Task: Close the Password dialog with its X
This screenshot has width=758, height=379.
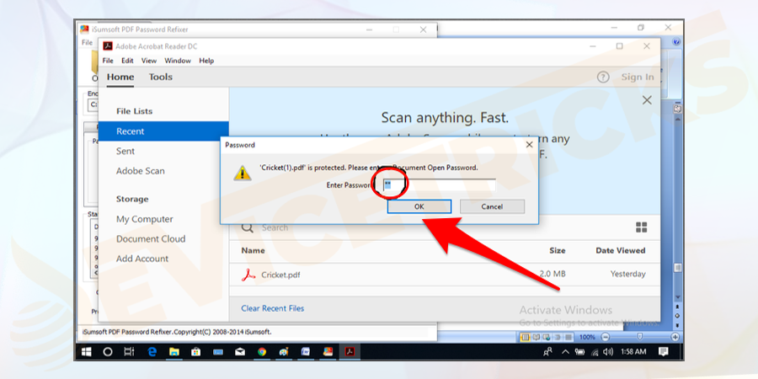Action: [530, 145]
